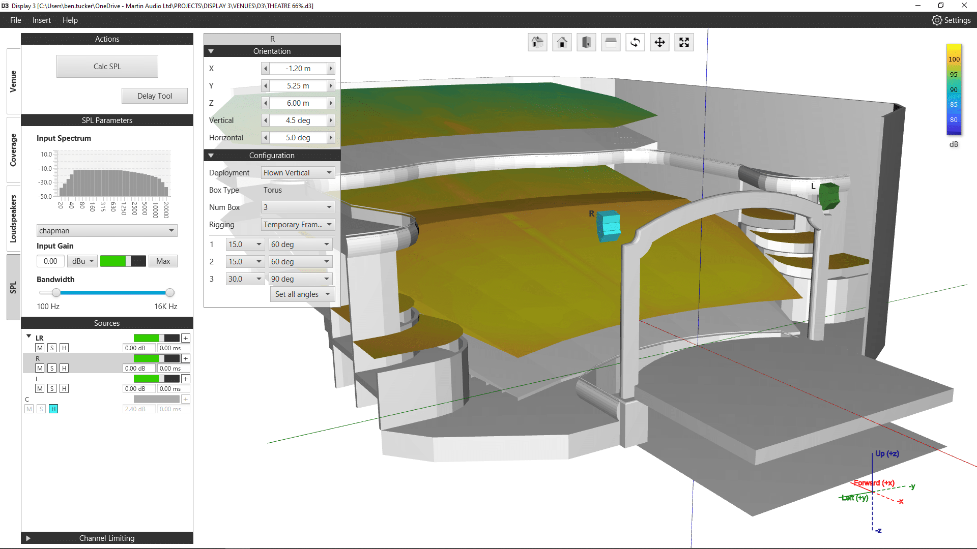Activate the pan move tool
This screenshot has width=977, height=549.
click(659, 42)
